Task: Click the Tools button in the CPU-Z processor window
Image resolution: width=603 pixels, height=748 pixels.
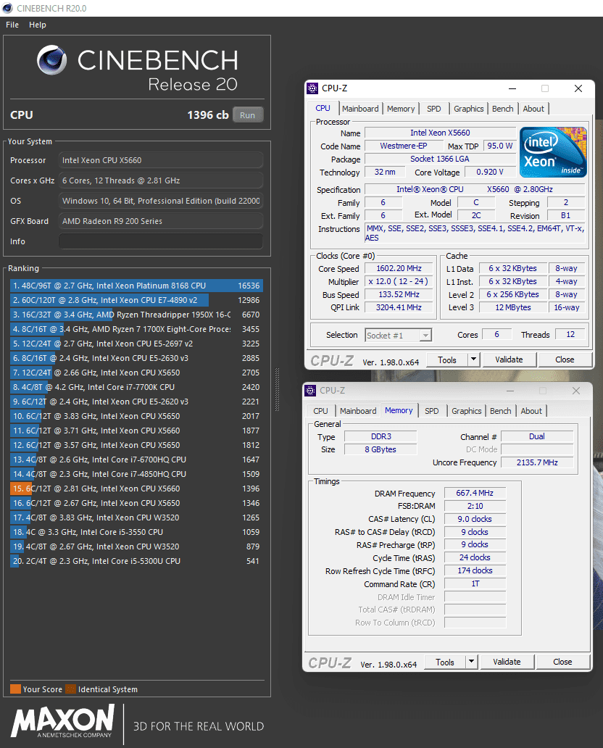Action: (447, 360)
